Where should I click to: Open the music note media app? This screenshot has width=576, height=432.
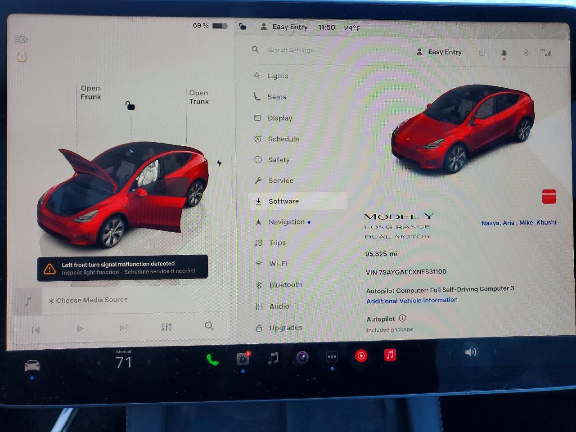tap(273, 358)
